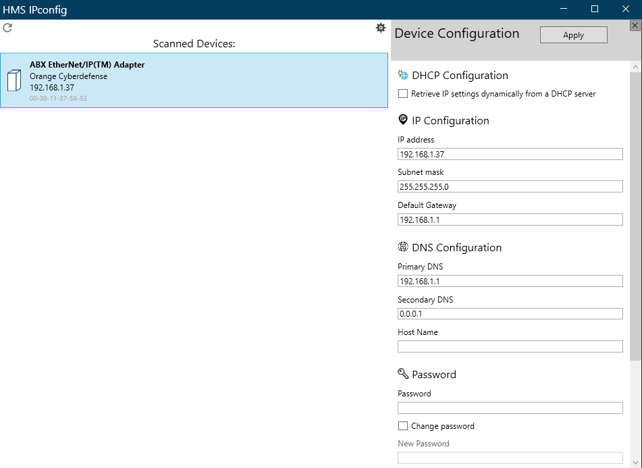This screenshot has height=468, width=642.
Task: Click the Subnet mask field
Action: [x=510, y=187]
